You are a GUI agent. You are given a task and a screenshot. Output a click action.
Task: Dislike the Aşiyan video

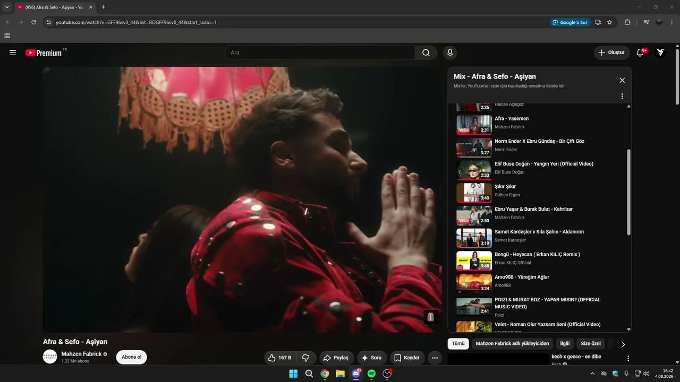click(306, 358)
